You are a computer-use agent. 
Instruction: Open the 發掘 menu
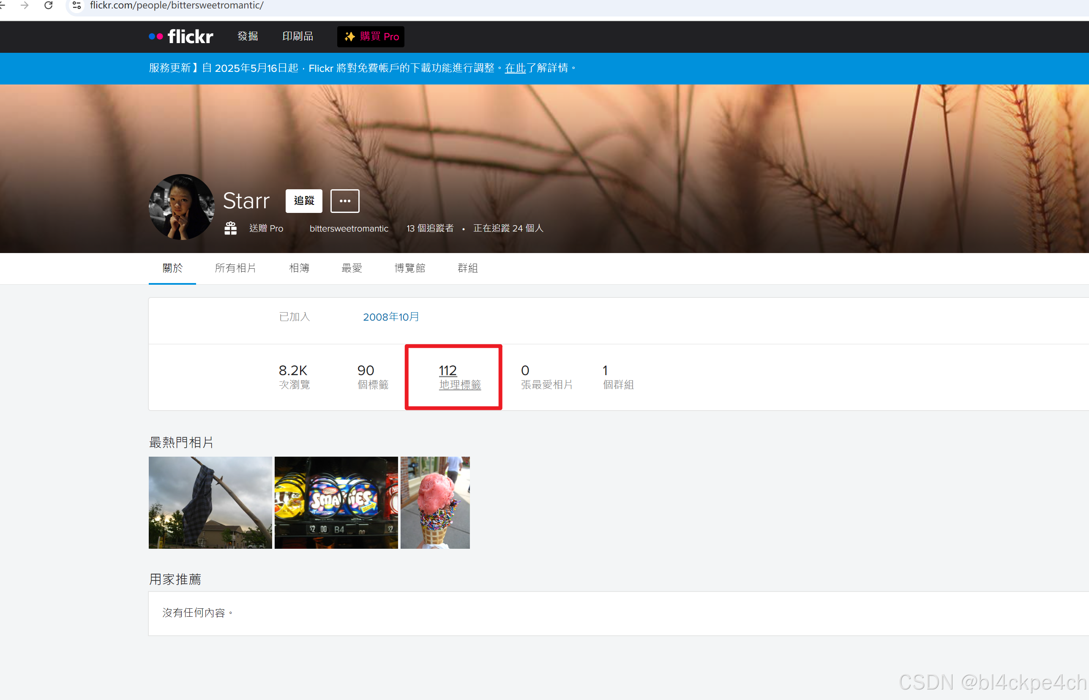pyautogui.click(x=248, y=36)
